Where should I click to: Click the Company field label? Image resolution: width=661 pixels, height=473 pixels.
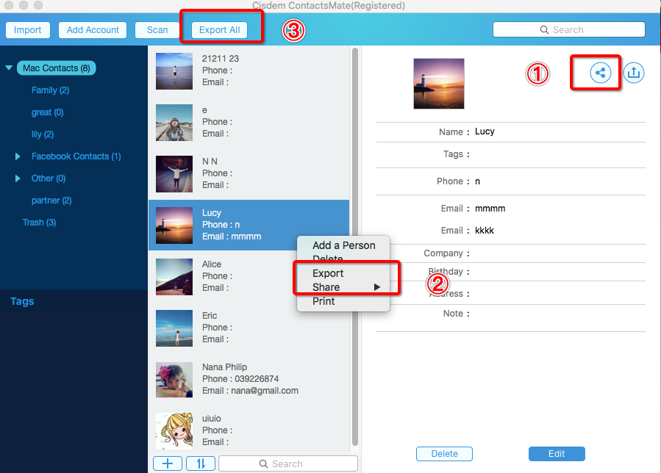pyautogui.click(x=443, y=253)
